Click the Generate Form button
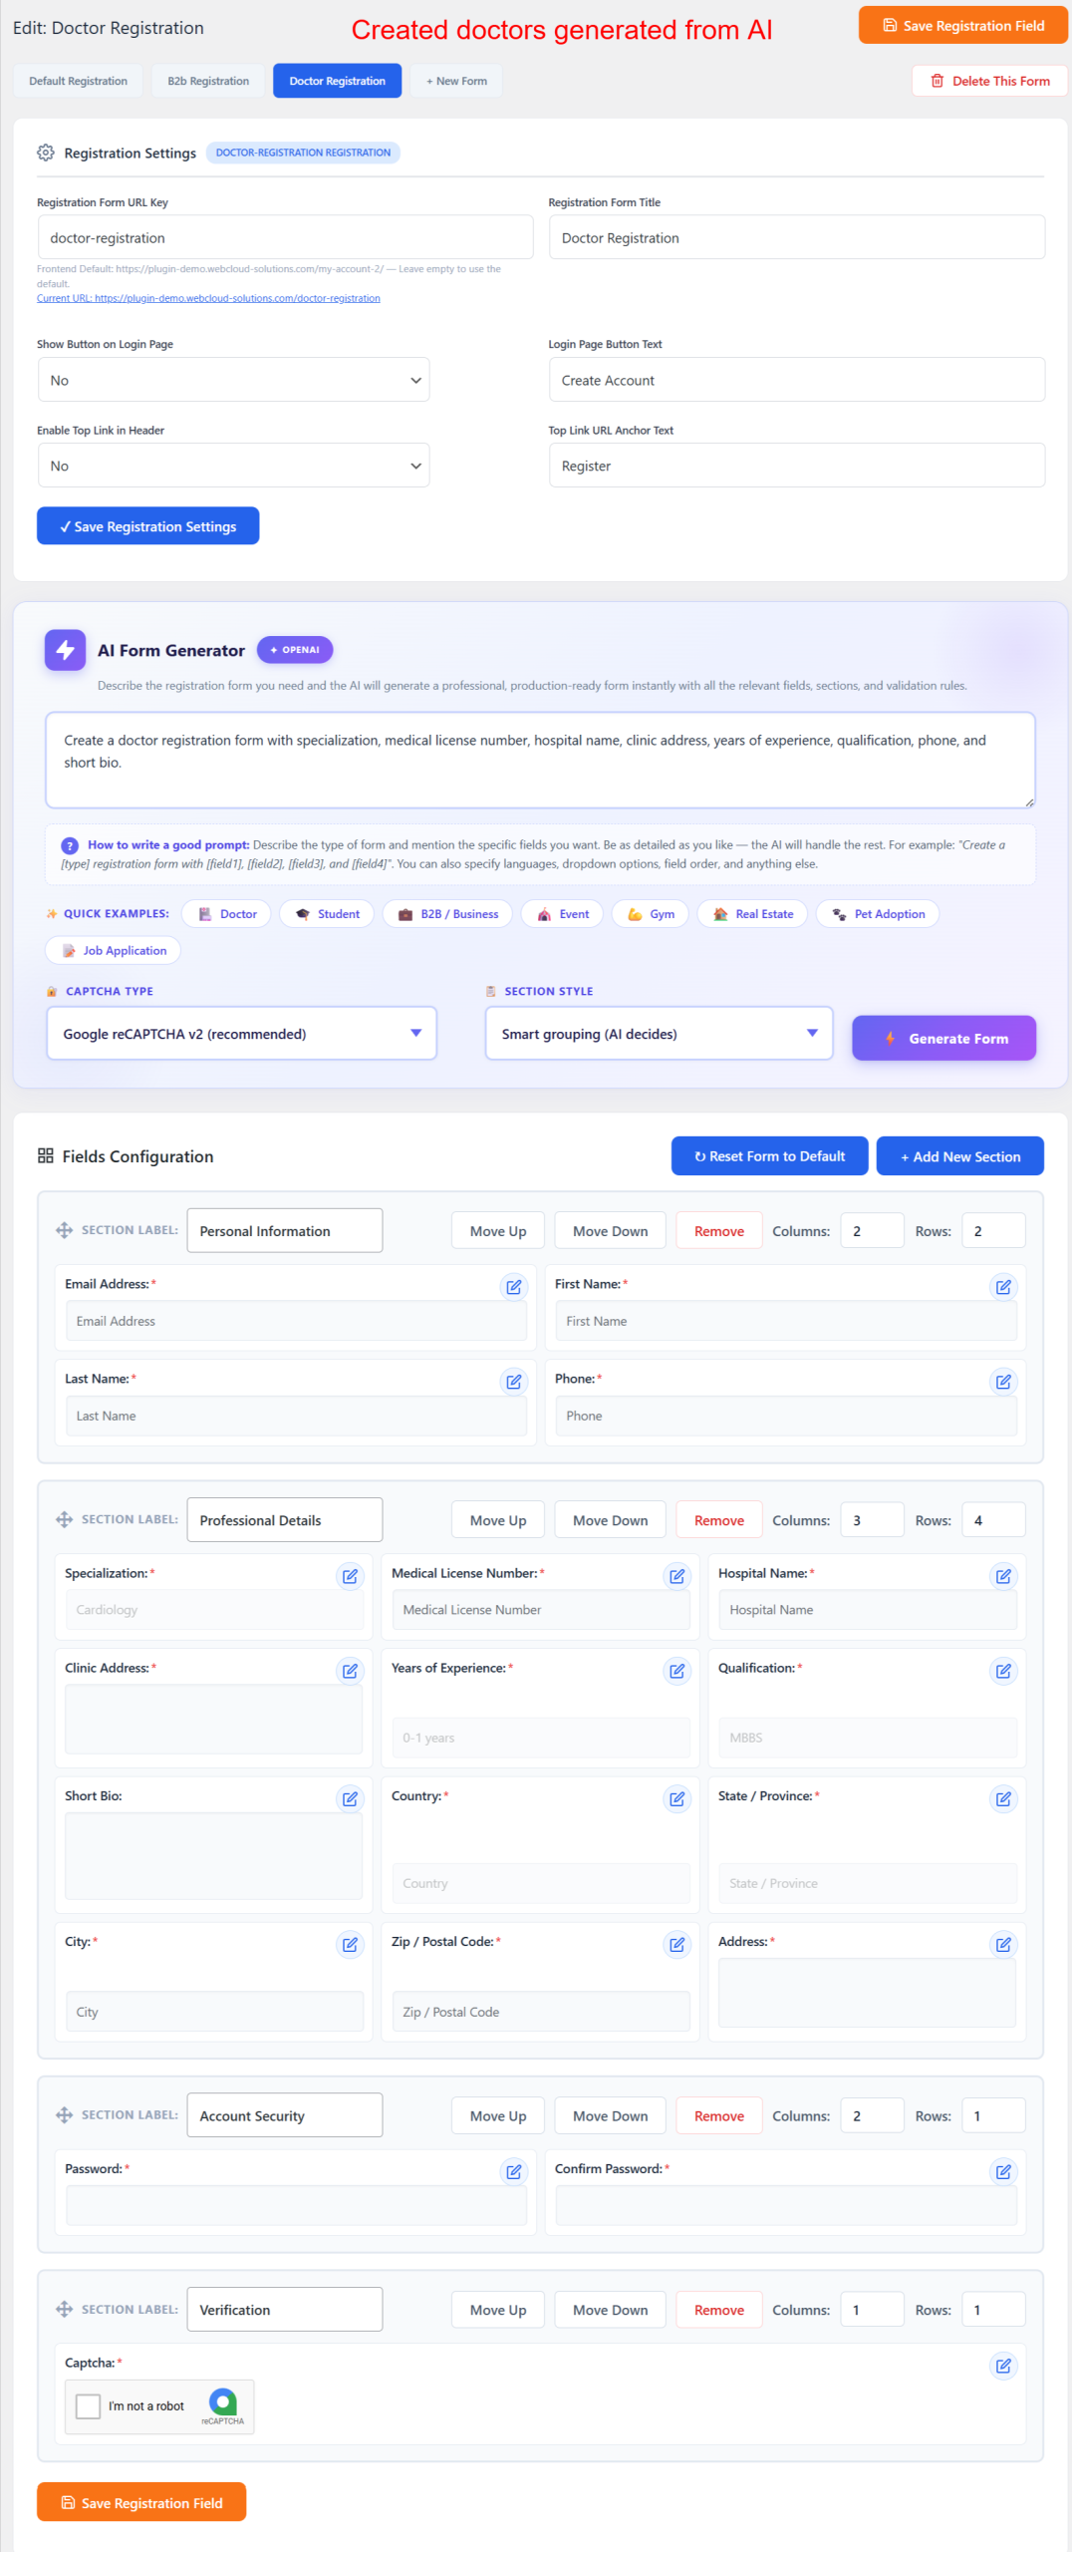1072x2552 pixels. [x=943, y=1038]
